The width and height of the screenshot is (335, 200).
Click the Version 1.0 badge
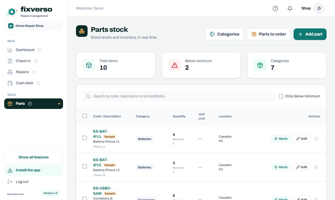click(x=50, y=193)
